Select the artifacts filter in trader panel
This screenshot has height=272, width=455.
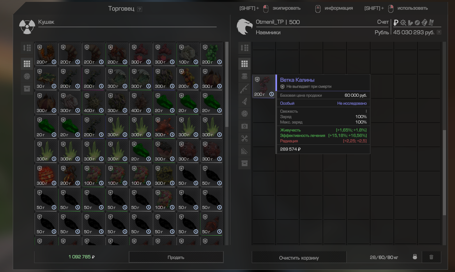point(27,76)
